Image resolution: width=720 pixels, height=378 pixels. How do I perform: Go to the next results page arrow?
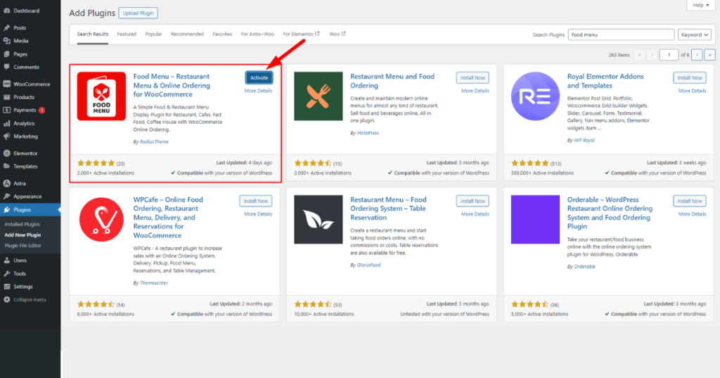click(697, 55)
